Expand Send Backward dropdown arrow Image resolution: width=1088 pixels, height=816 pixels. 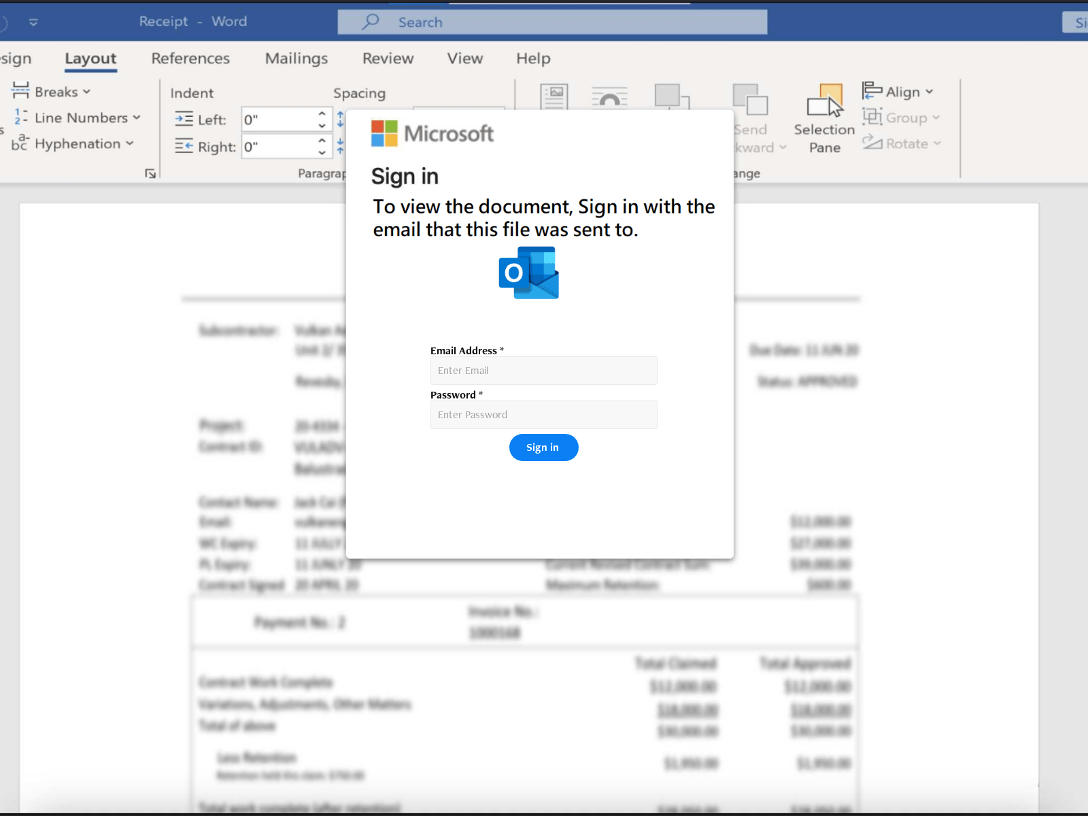[x=783, y=148]
